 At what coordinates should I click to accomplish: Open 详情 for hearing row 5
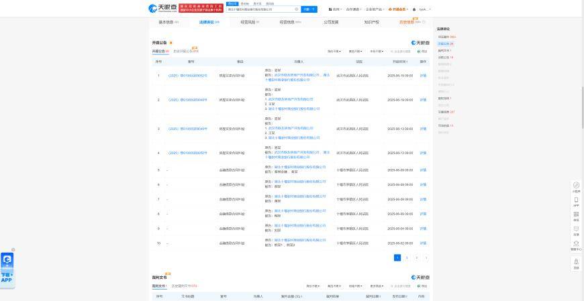click(x=423, y=170)
